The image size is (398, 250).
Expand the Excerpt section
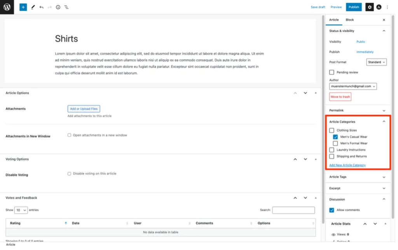384,189
